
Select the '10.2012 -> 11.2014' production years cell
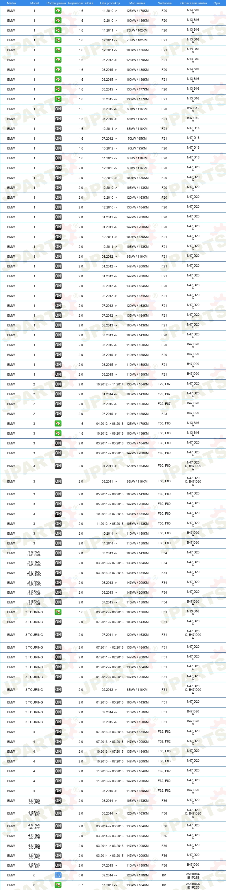(110, 384)
